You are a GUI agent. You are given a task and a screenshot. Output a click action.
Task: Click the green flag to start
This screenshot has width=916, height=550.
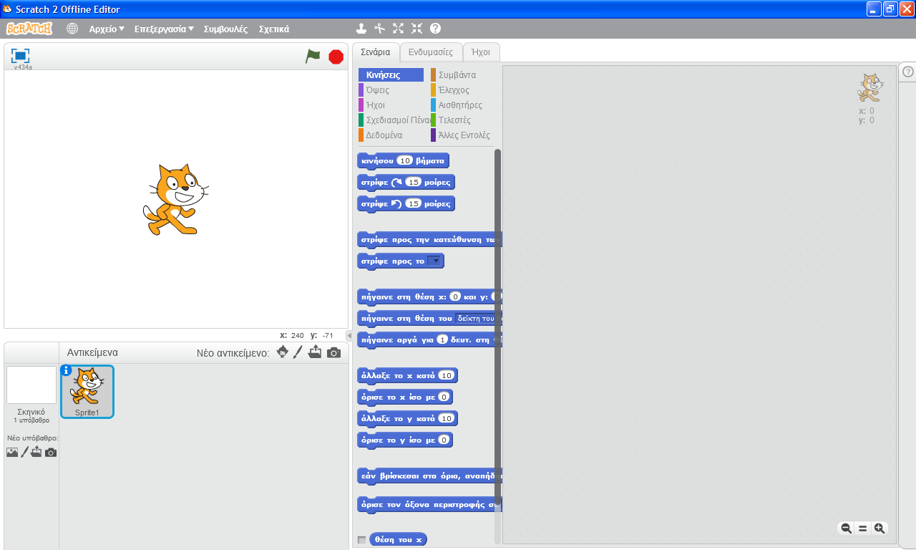click(313, 56)
